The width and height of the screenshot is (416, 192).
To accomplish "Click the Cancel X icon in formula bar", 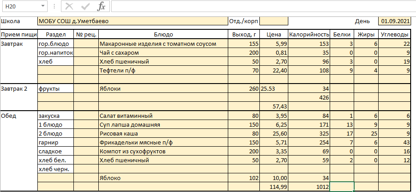I will tap(69, 6).
